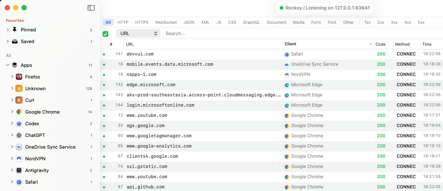Open the URL filter field dropdown

click(x=138, y=33)
